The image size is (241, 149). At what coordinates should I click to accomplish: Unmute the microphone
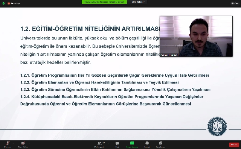(8, 144)
